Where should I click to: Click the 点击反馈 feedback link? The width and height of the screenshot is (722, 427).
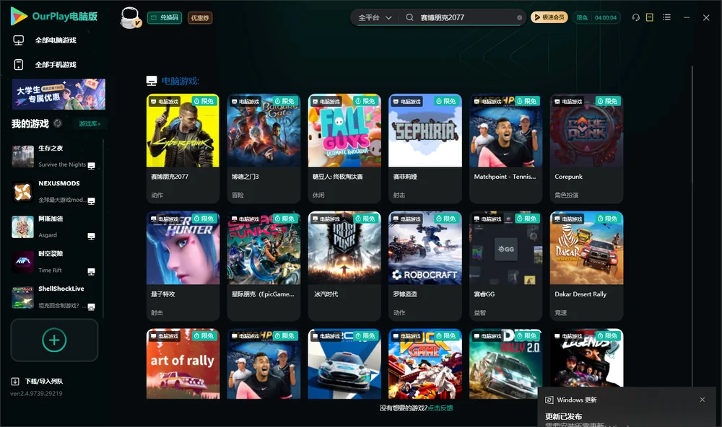(x=440, y=408)
